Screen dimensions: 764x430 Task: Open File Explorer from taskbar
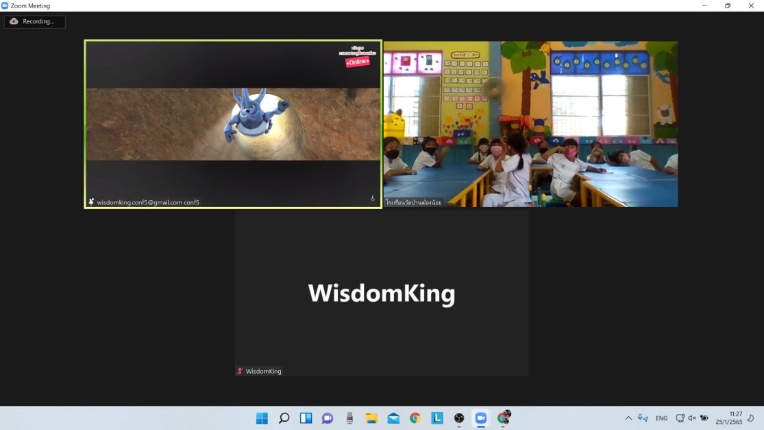click(x=371, y=418)
